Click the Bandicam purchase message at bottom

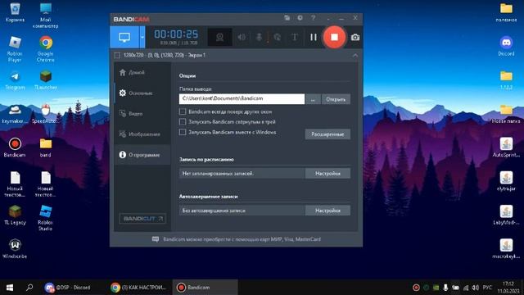[242, 239]
